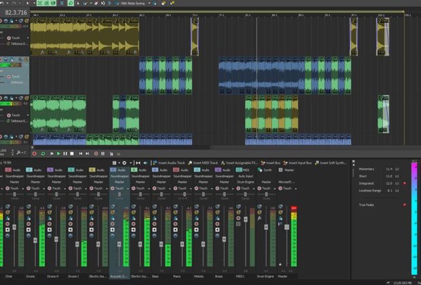This screenshot has height=285, width=421.
Task: Jump to project end with Go to End
Action: pyautogui.click(x=88, y=153)
